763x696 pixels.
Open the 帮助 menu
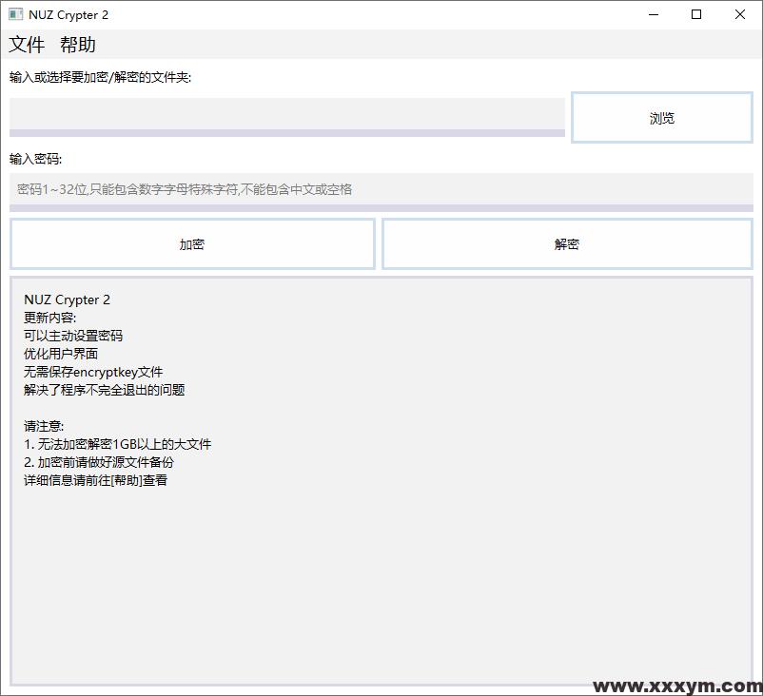(x=78, y=45)
